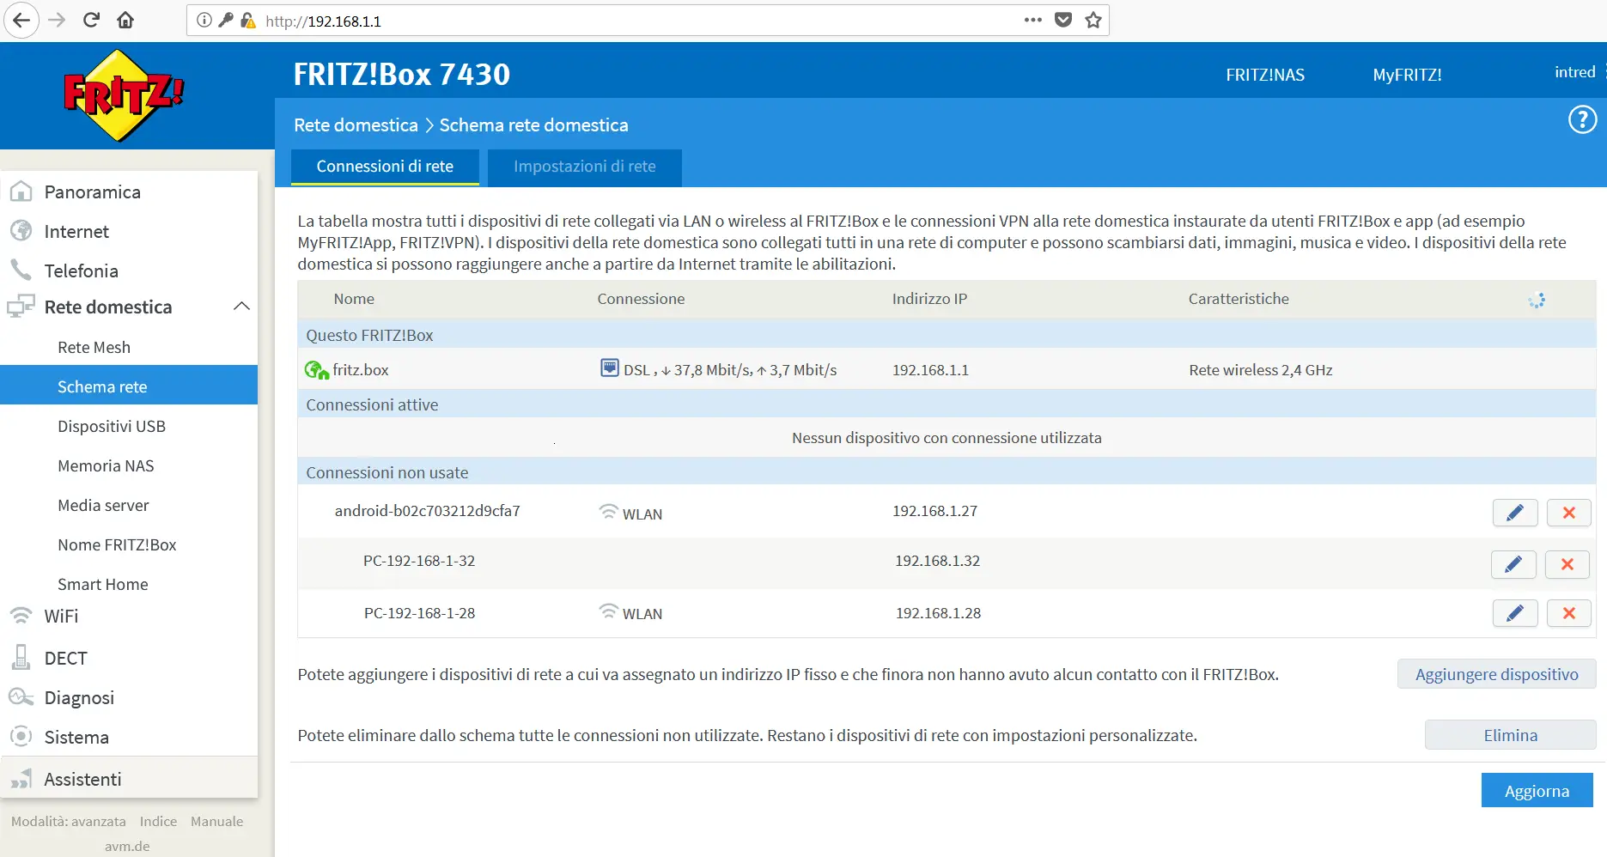Click the Aggiungere dispositivo button

click(x=1496, y=674)
